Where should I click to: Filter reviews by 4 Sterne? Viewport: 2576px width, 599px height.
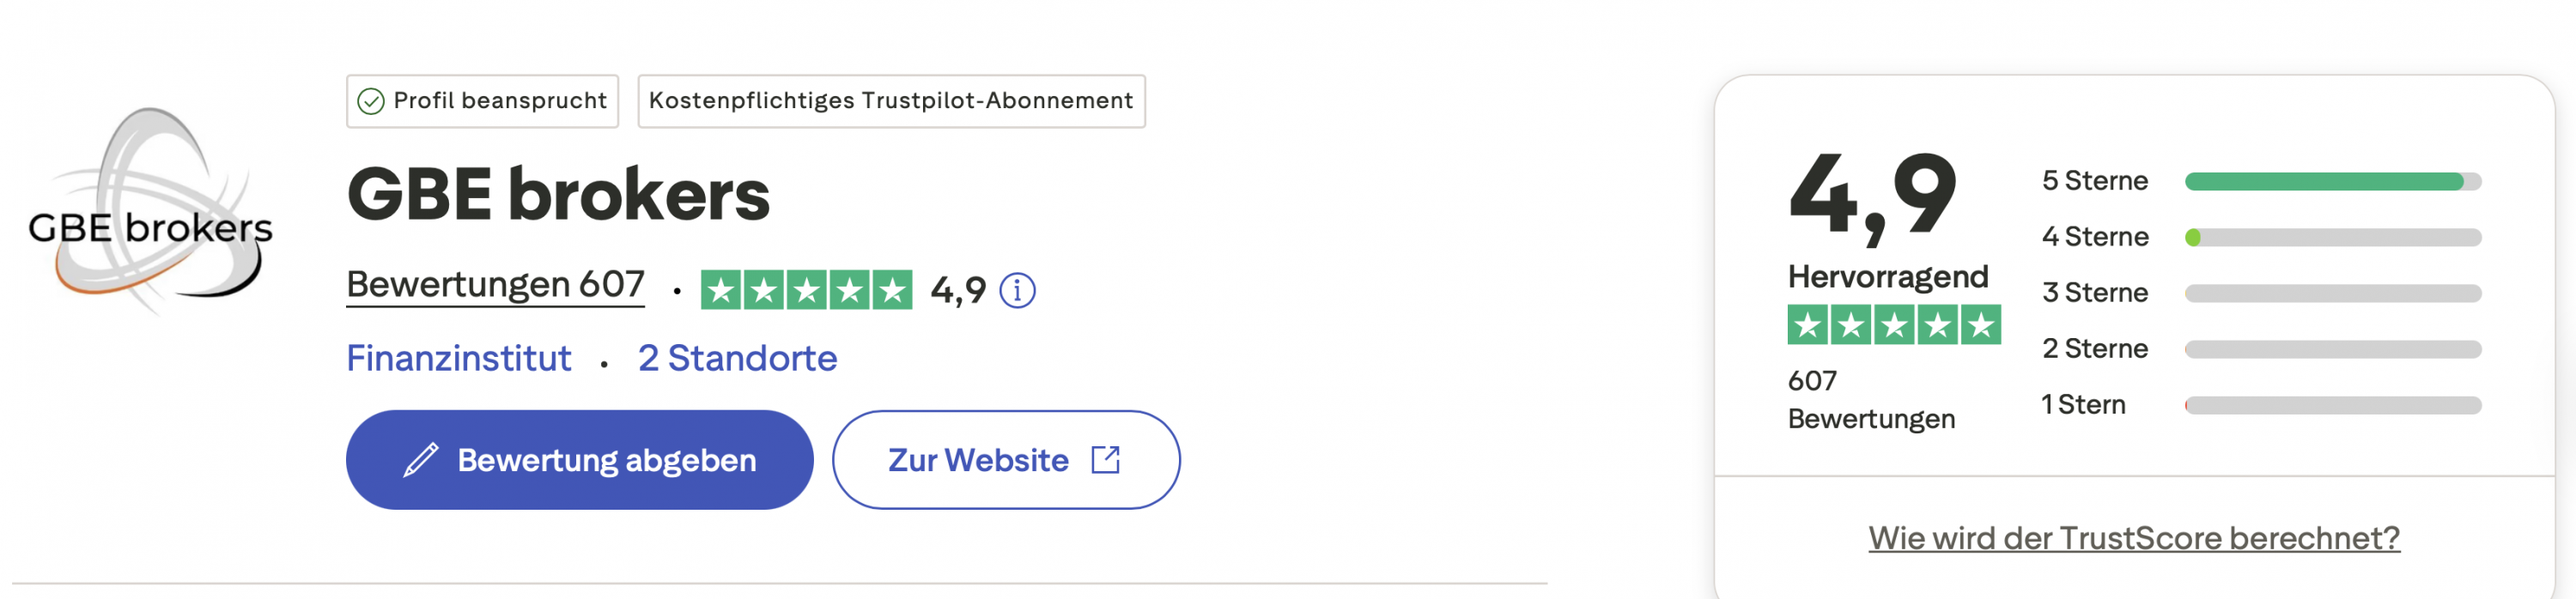[x=2094, y=237]
